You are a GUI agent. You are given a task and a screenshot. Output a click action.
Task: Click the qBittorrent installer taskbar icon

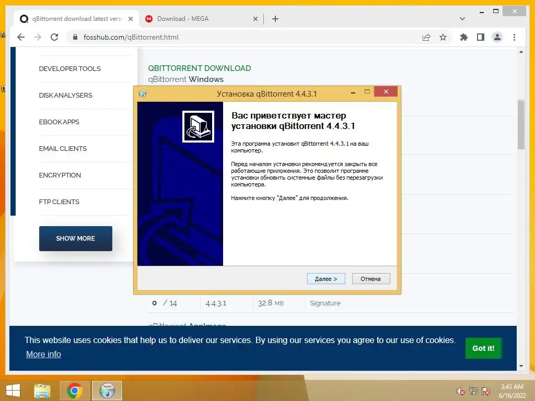[107, 391]
